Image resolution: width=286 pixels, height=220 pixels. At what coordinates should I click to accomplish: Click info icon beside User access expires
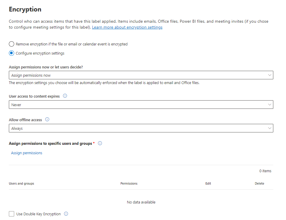click(x=65, y=96)
